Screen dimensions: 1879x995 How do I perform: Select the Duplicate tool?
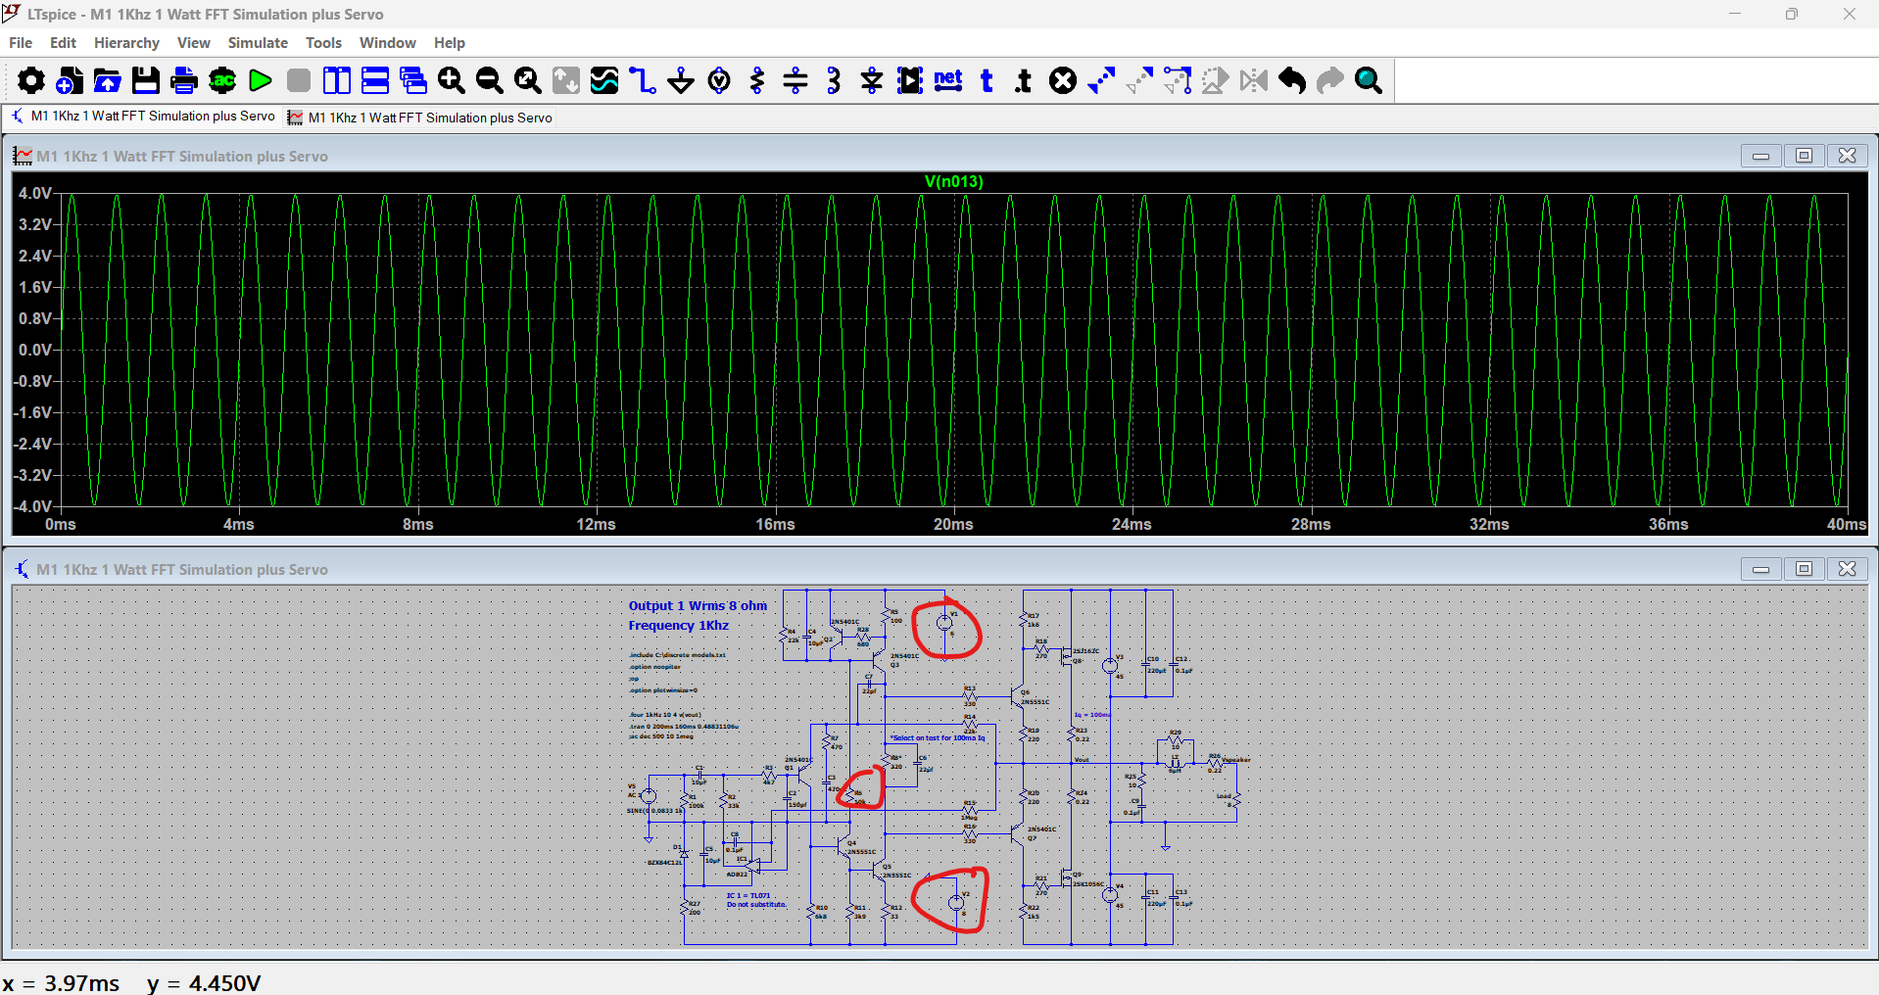1101,80
